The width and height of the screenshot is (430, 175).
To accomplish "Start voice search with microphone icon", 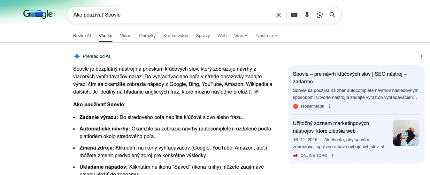I will click(307, 15).
